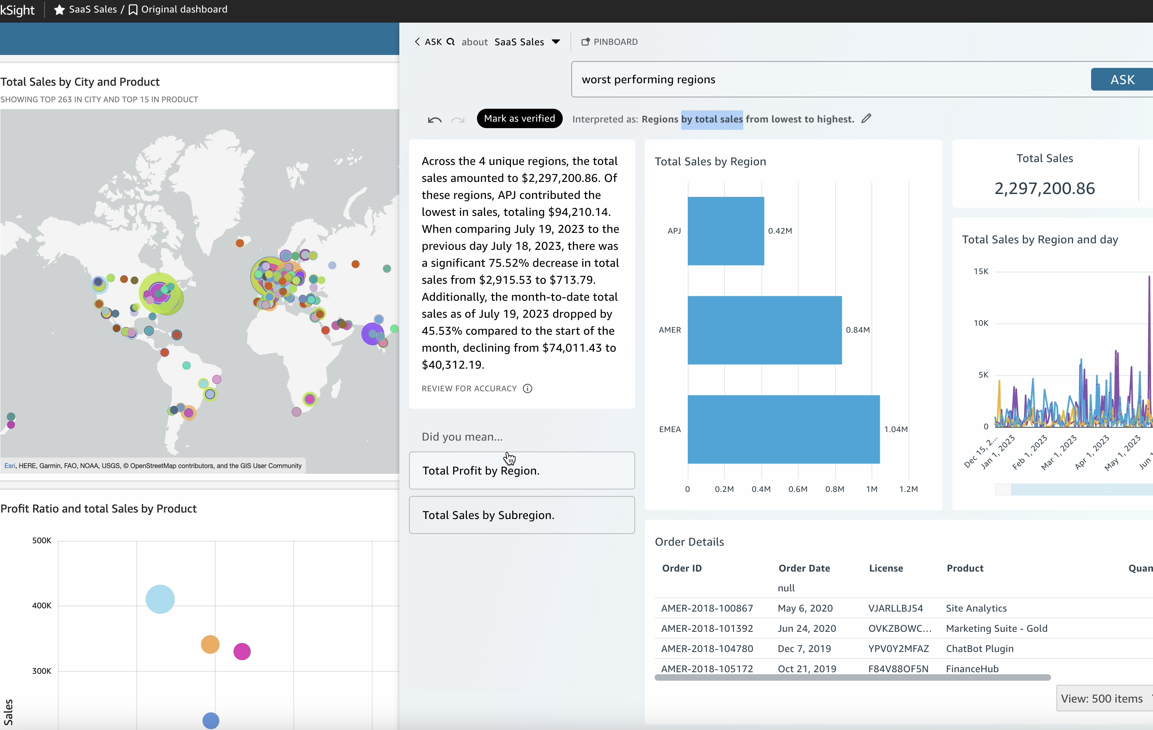Click the bookmark icon before Original dashboard
1153x730 pixels.
coord(133,10)
